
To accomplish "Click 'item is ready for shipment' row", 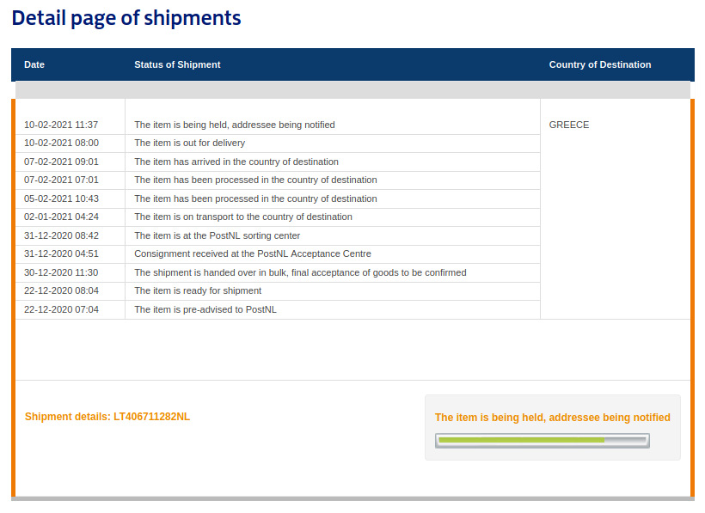I will click(x=198, y=290).
